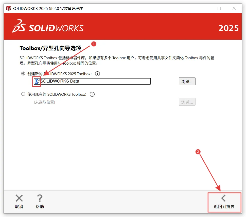The height and width of the screenshot is (217, 246).
Task: Click the Toolbox path field showing D:\SOLIDWORKS Data
Action: [x=92, y=81]
